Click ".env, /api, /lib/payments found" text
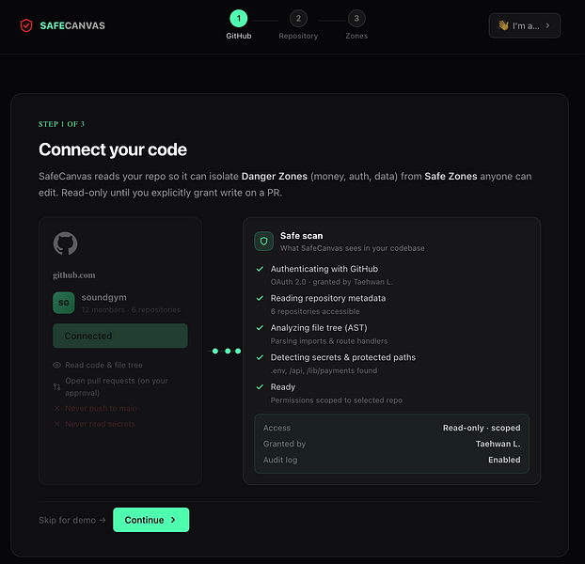585x564 pixels. 324,371
